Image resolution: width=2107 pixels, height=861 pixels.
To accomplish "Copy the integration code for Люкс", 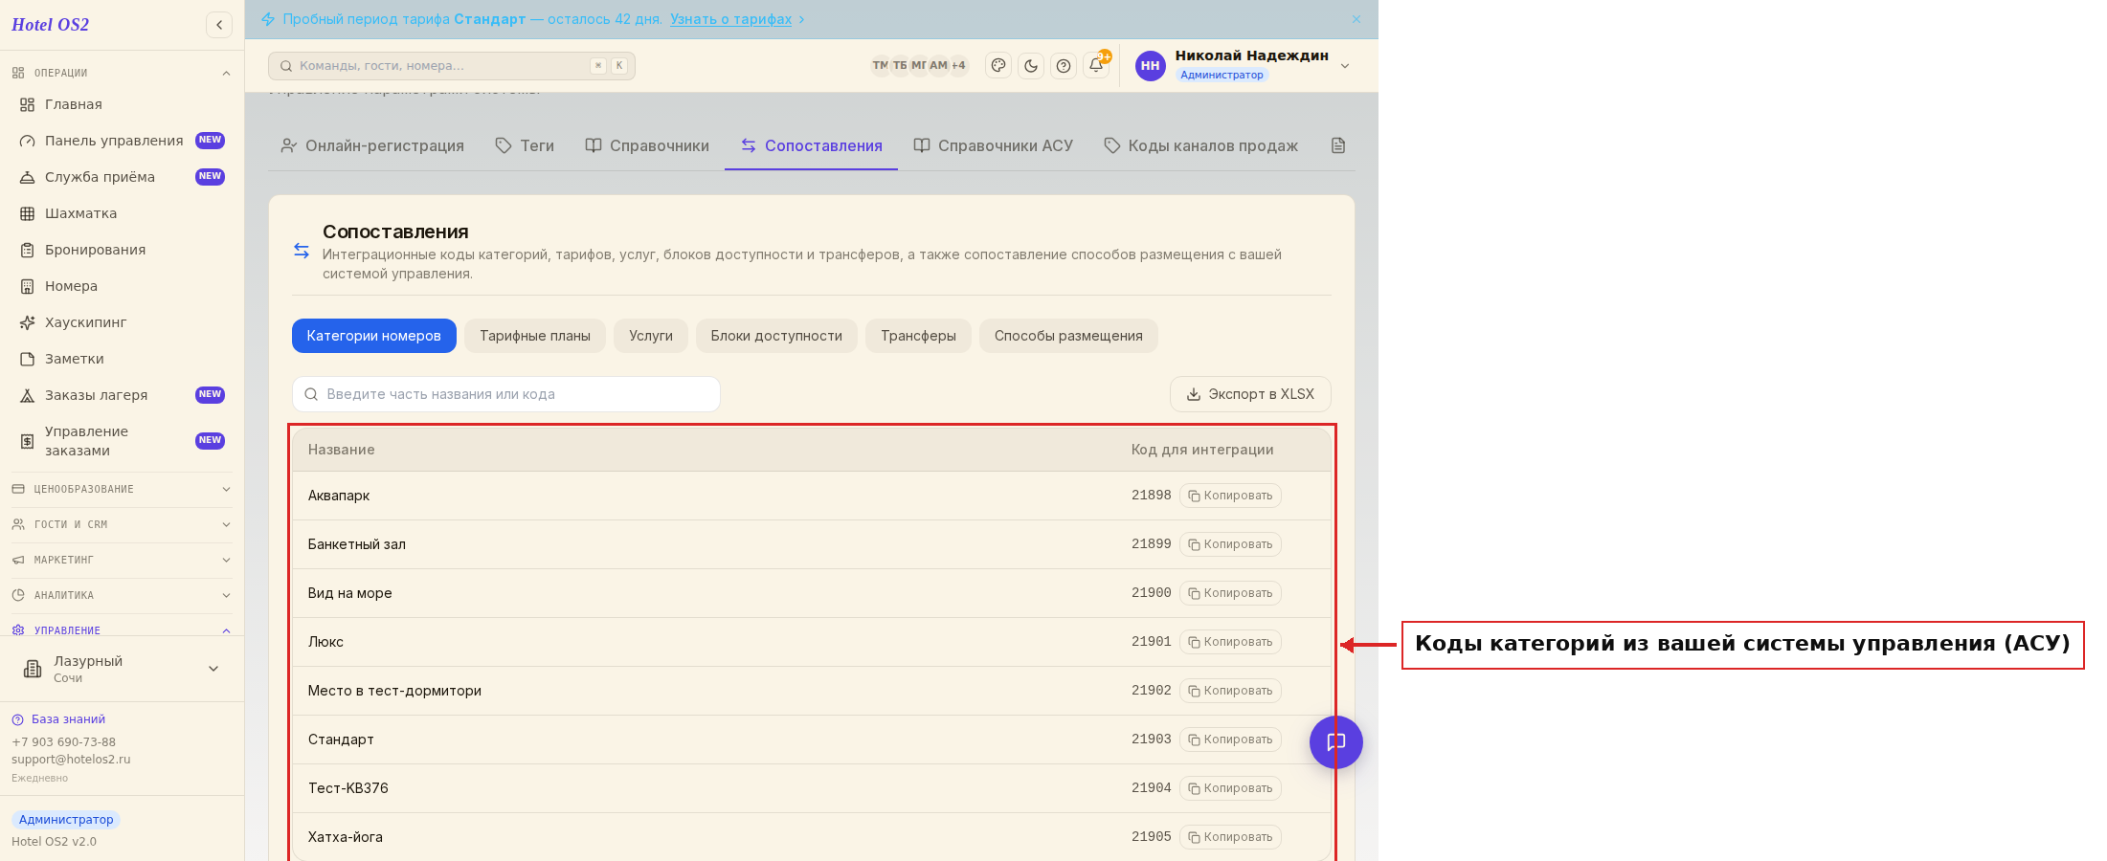I will [1230, 642].
